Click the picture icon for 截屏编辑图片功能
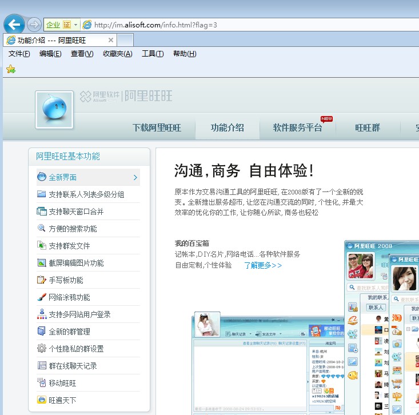Viewport: 419px width, 415px height. point(41,262)
